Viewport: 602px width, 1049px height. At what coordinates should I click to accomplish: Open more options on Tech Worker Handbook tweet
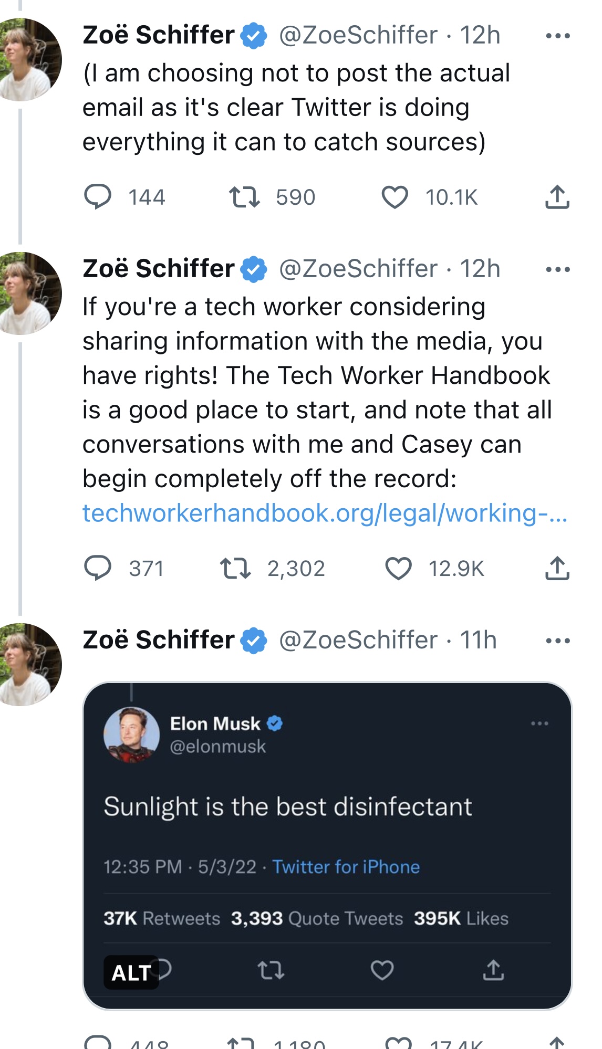558,269
